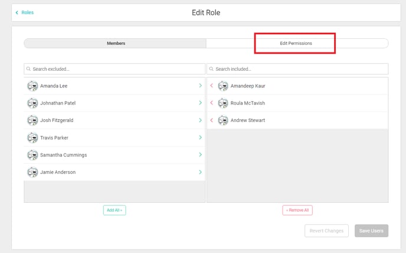Add Samantha Cummings with the arrow icon
Screen dimensions: 406x253
[x=201, y=155]
